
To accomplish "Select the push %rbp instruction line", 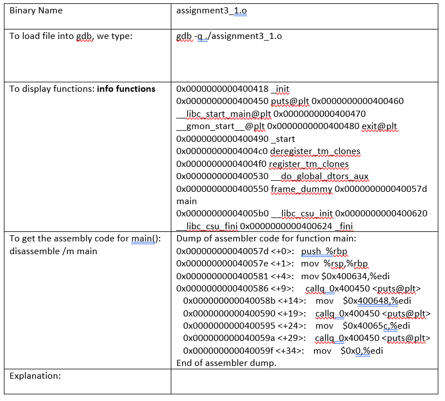I will click(325, 250).
